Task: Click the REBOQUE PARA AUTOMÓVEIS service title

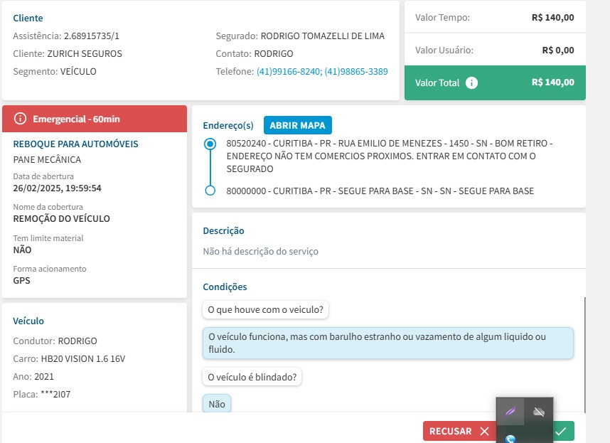Action: pyautogui.click(x=76, y=144)
